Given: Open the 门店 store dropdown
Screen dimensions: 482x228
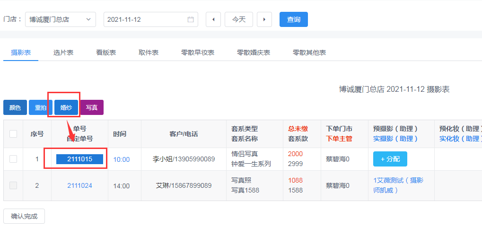Looking at the screenshot, I should click(x=60, y=20).
